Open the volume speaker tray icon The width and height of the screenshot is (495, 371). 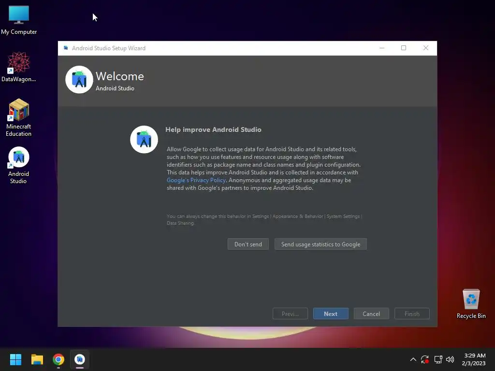[x=450, y=359]
